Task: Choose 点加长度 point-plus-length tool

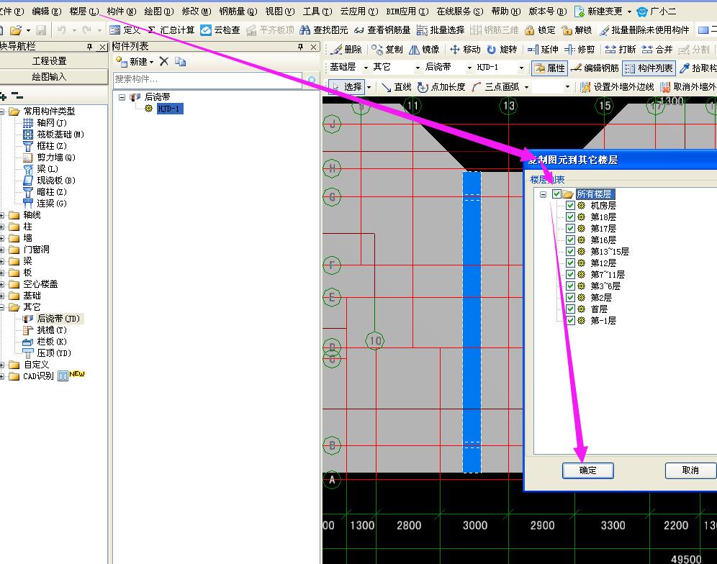Action: click(441, 87)
